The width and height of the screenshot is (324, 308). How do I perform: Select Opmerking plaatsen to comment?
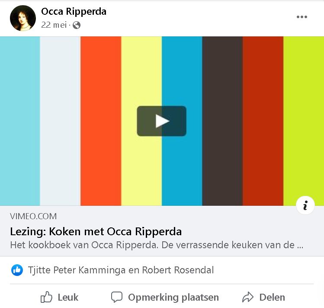(x=165, y=297)
